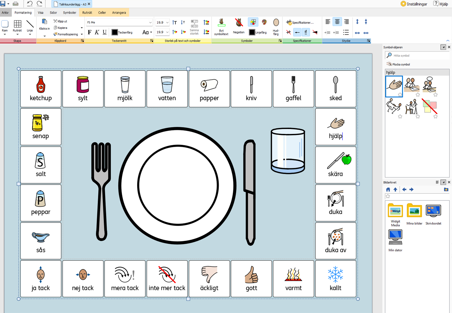Click the bulleted list icon
Image resolution: width=452 pixels, height=313 pixels.
click(346, 32)
